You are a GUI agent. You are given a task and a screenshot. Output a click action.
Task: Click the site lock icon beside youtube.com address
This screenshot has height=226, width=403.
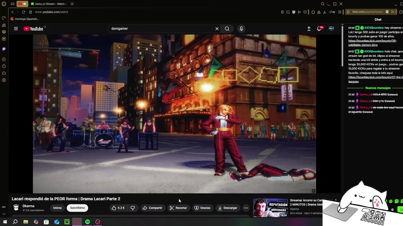point(31,12)
